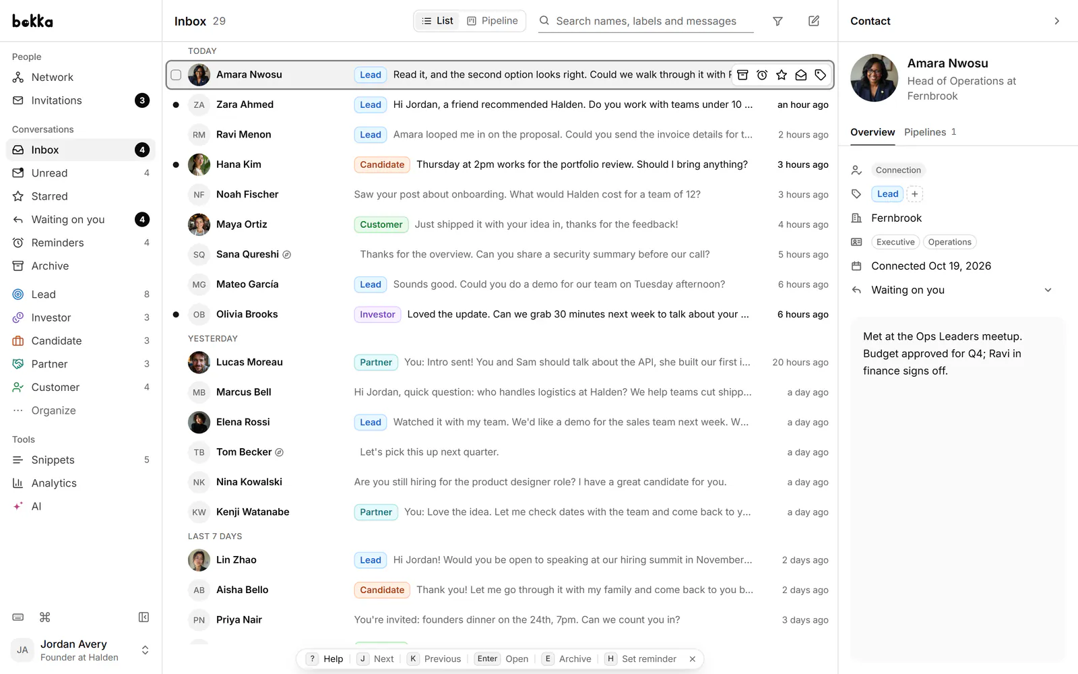Open Waiting on you in sidebar
1078x674 pixels.
(81, 220)
